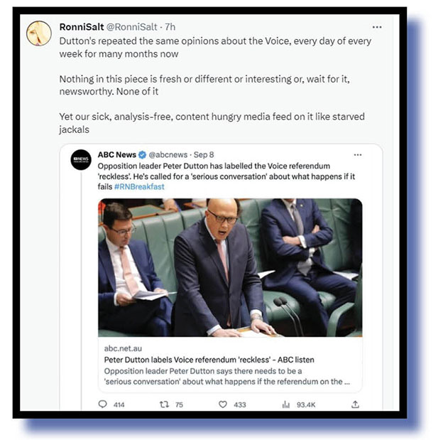Open RonniSalt's profile avatar
Screen dimensions: 443x440
click(x=39, y=33)
